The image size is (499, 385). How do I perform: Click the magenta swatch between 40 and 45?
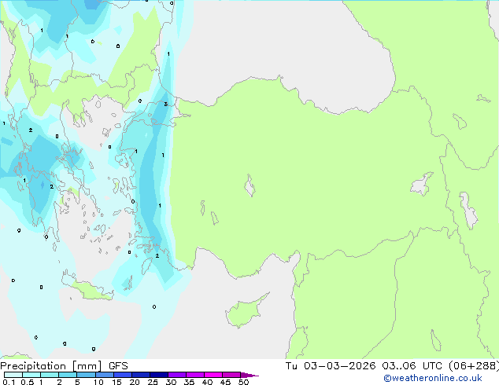pyautogui.click(x=213, y=375)
